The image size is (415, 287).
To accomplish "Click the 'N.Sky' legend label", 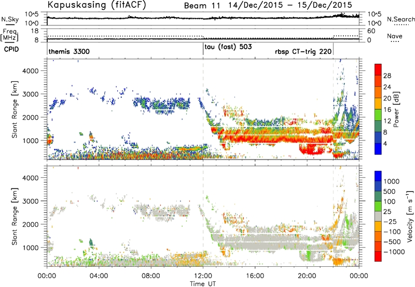I will coord(10,19).
